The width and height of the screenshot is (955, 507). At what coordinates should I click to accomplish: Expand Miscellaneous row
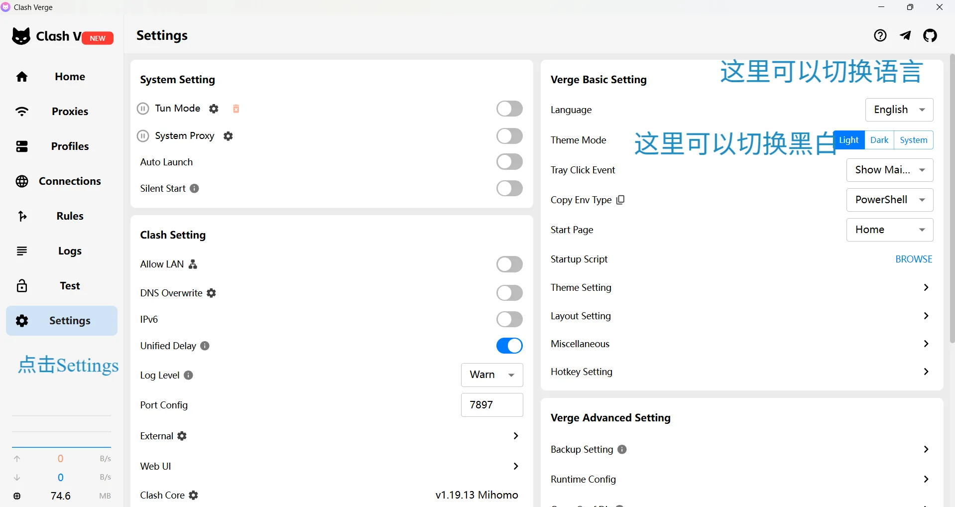coord(741,344)
